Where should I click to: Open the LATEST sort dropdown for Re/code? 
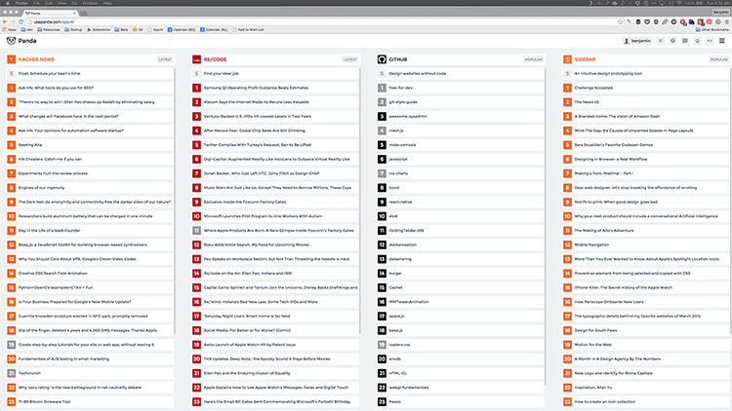(x=350, y=59)
